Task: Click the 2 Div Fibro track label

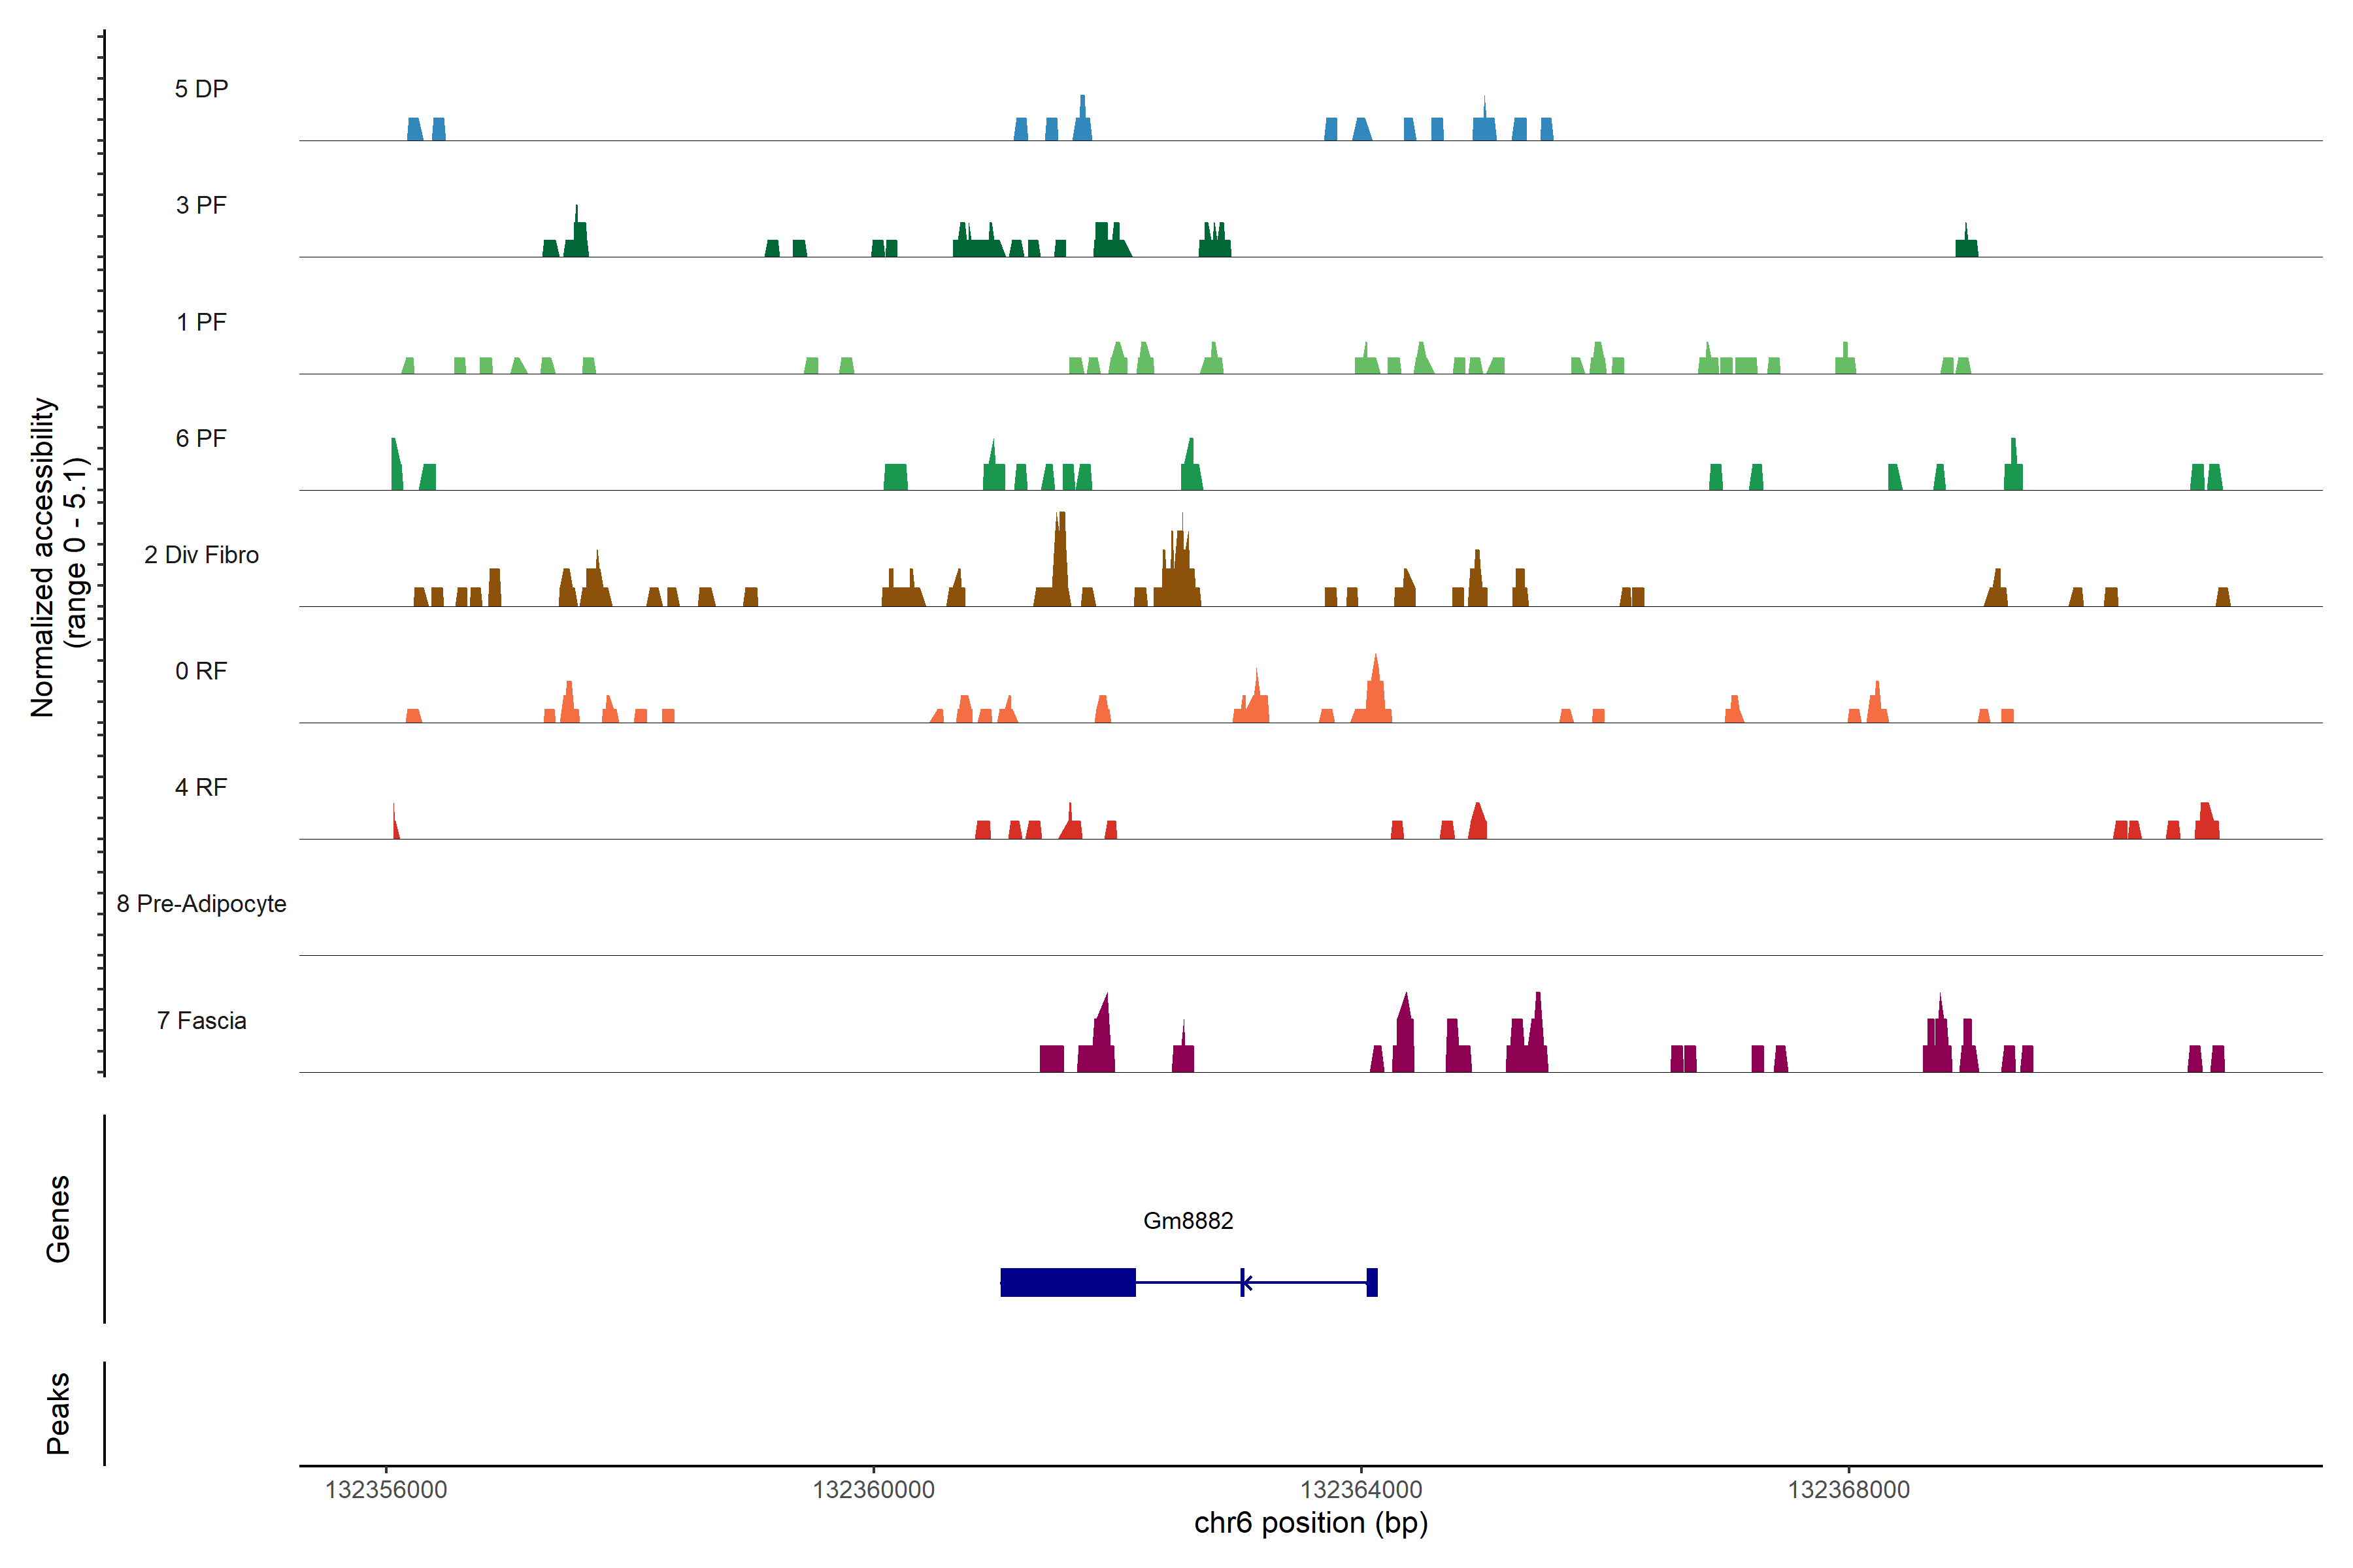Action: coord(201,555)
